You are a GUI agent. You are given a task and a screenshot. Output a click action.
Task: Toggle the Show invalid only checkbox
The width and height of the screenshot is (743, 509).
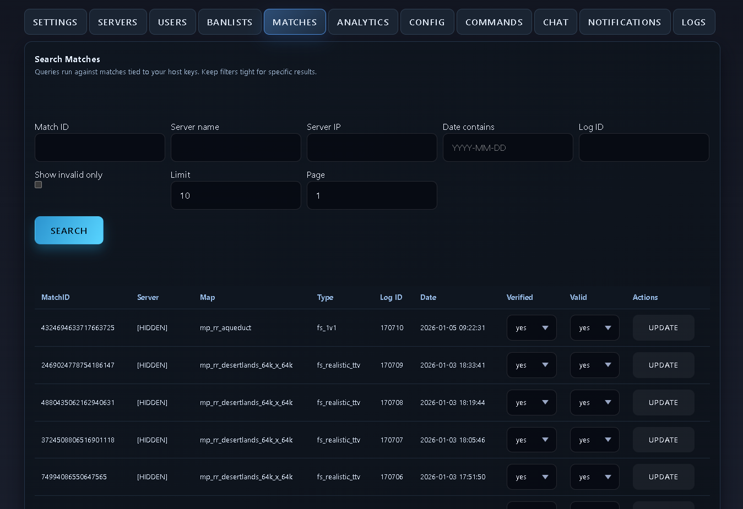(39, 185)
